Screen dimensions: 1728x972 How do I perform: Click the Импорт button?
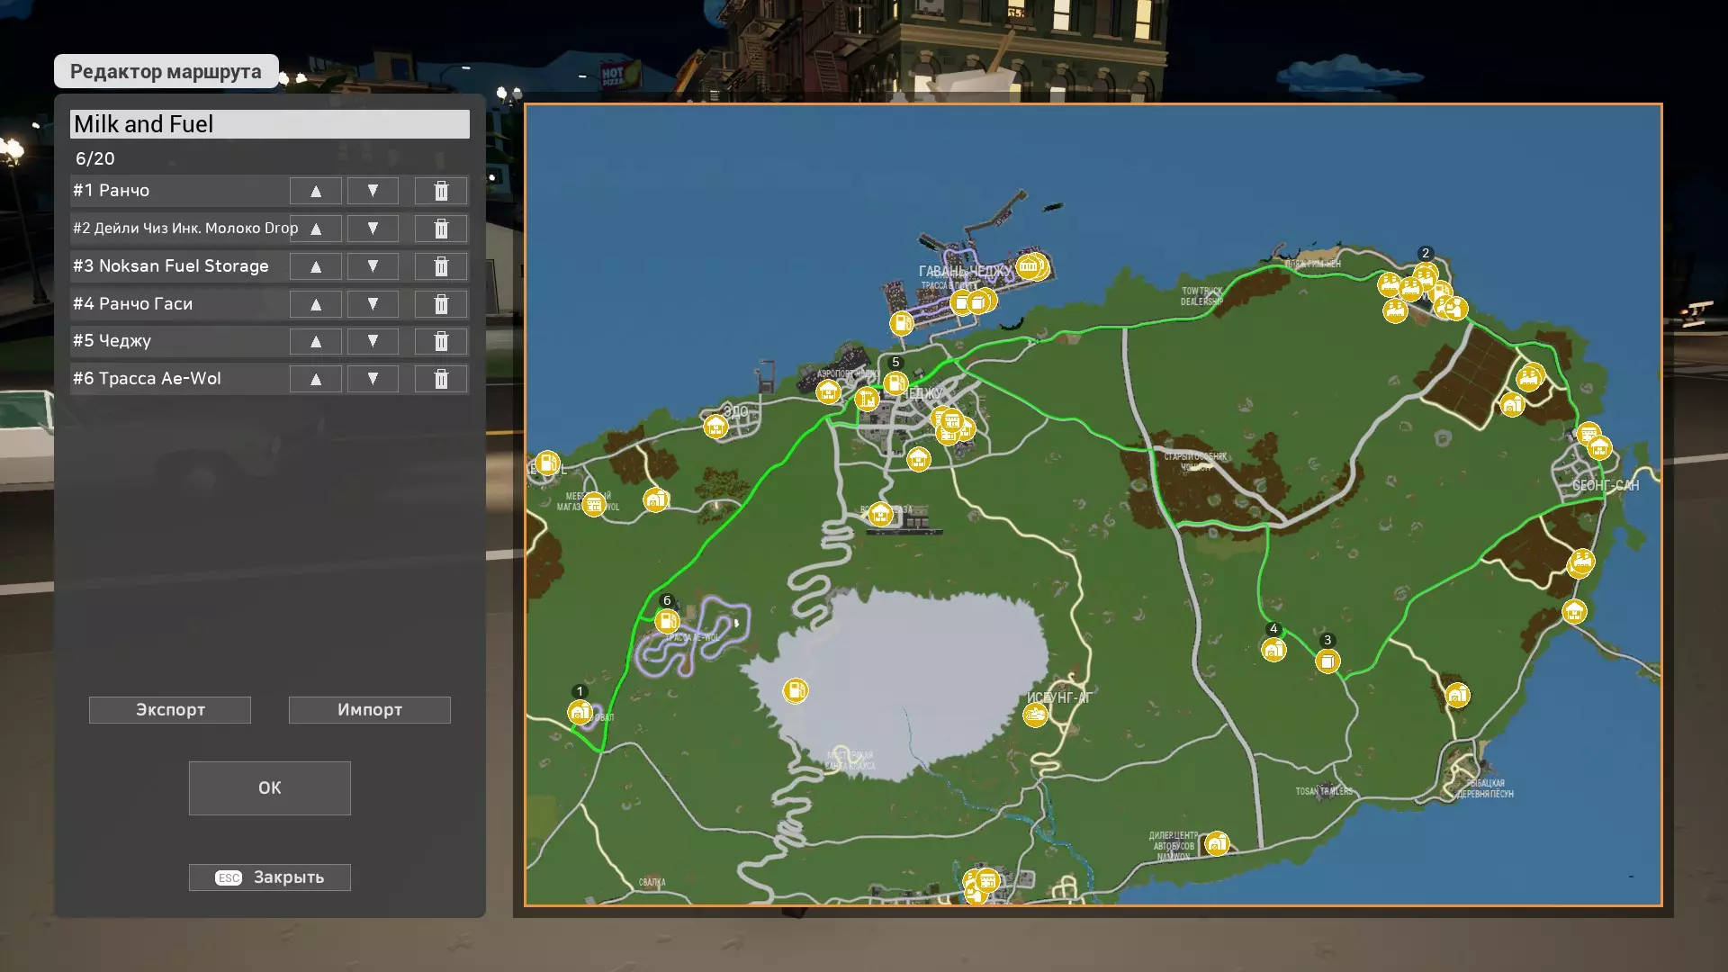click(x=369, y=709)
